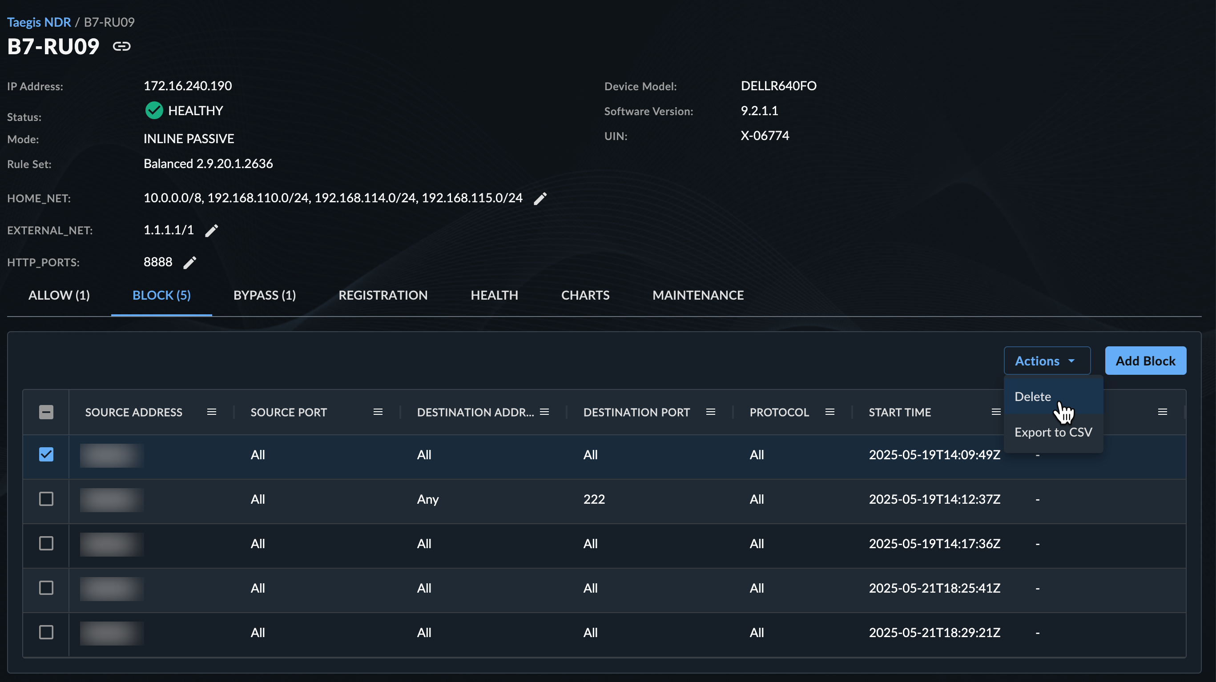Open Start Time column menu icon
1216x682 pixels.
pyautogui.click(x=996, y=412)
